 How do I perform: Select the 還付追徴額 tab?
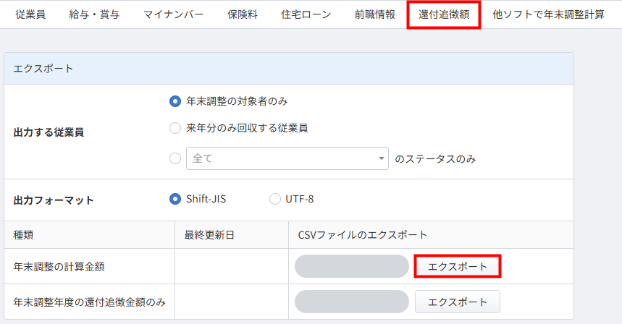[x=444, y=14]
